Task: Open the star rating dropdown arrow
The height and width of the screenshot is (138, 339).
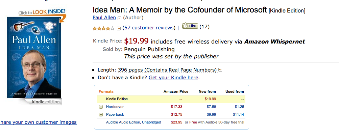Action: tap(119, 28)
